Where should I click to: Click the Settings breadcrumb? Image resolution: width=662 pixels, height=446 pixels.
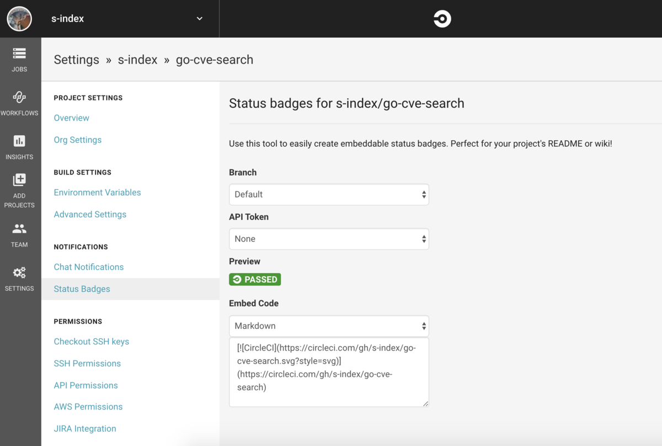77,60
